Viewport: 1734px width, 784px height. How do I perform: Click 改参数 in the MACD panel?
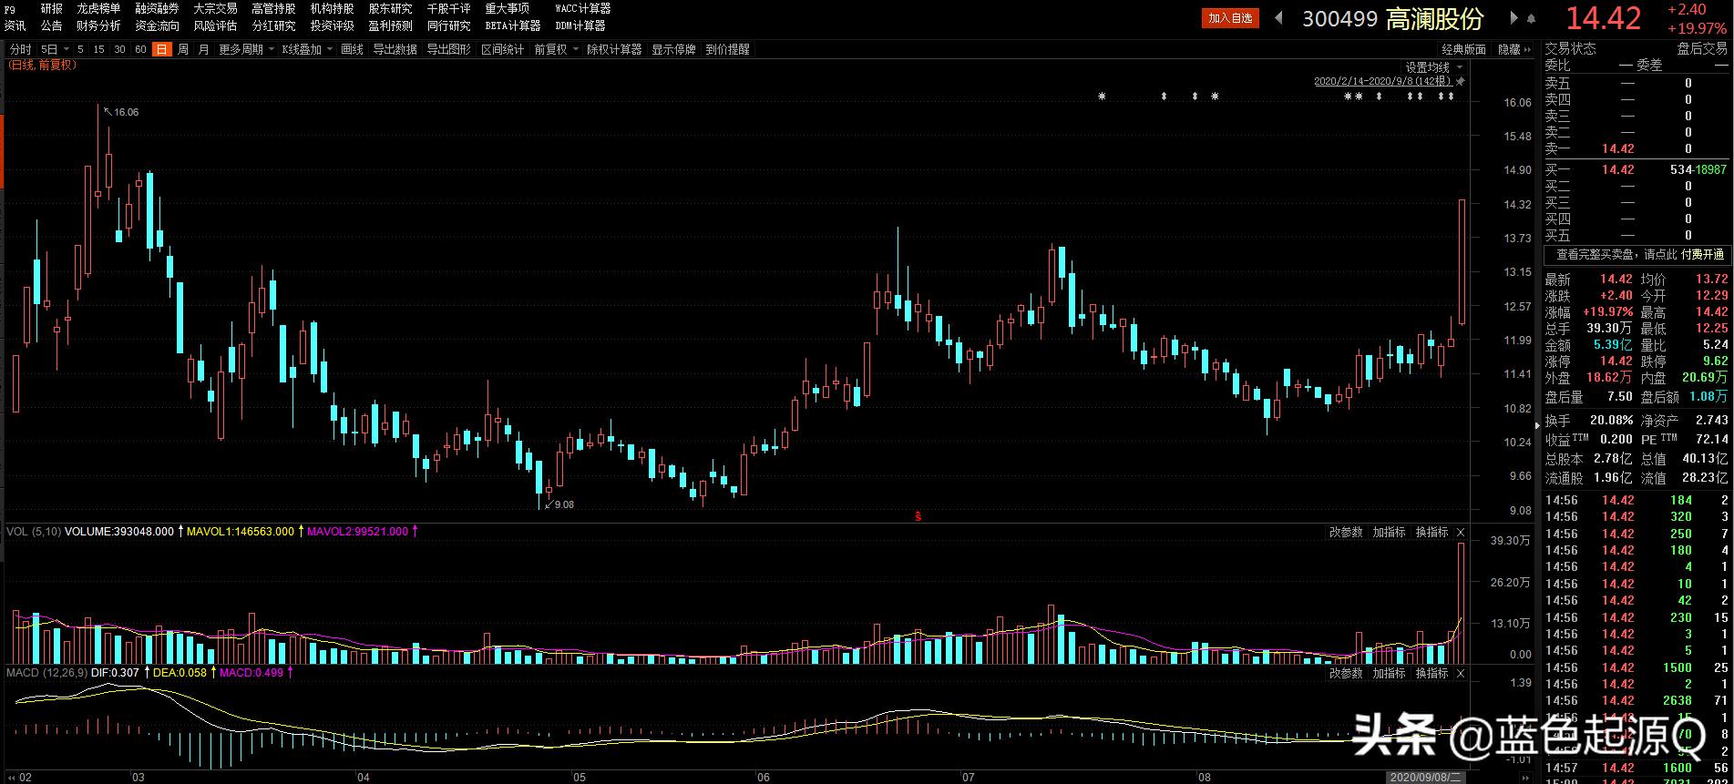point(1346,673)
